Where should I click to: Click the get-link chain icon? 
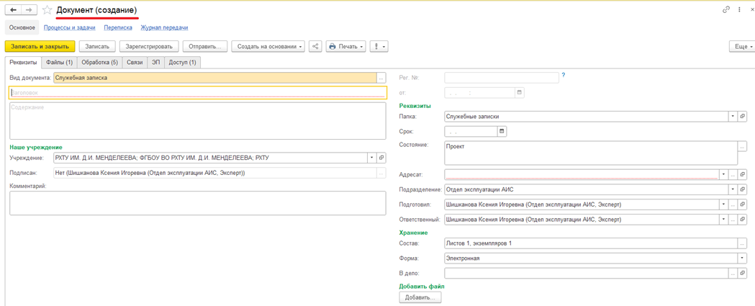click(725, 10)
